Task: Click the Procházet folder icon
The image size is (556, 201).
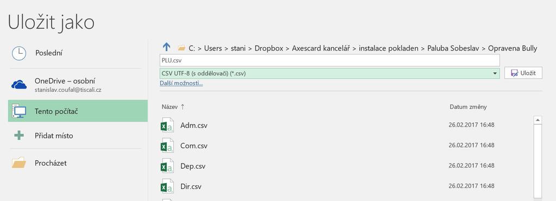Action: [x=19, y=163]
